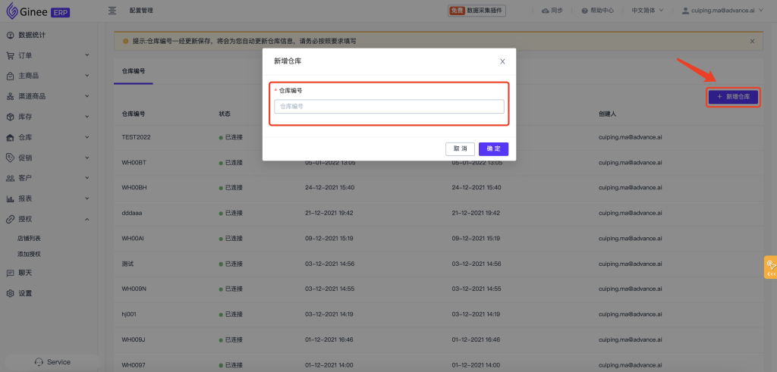
Task: Click the orange floating side widget
Action: 771,267
